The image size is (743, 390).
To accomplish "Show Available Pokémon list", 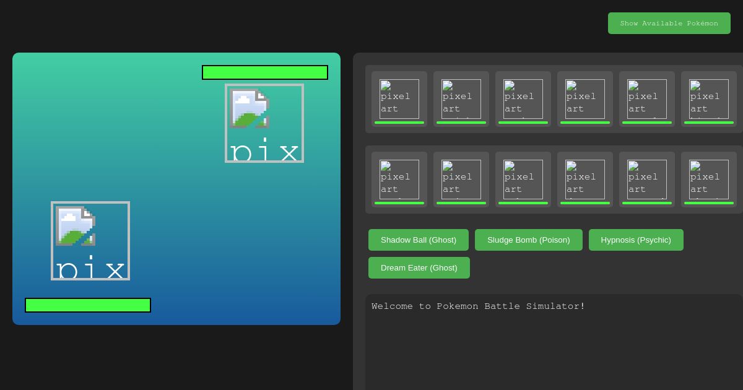I will pyautogui.click(x=669, y=24).
